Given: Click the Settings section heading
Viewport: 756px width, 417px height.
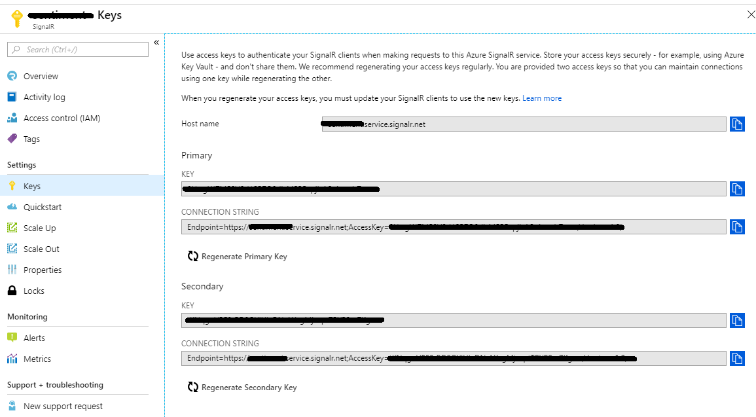Looking at the screenshot, I should (22, 165).
